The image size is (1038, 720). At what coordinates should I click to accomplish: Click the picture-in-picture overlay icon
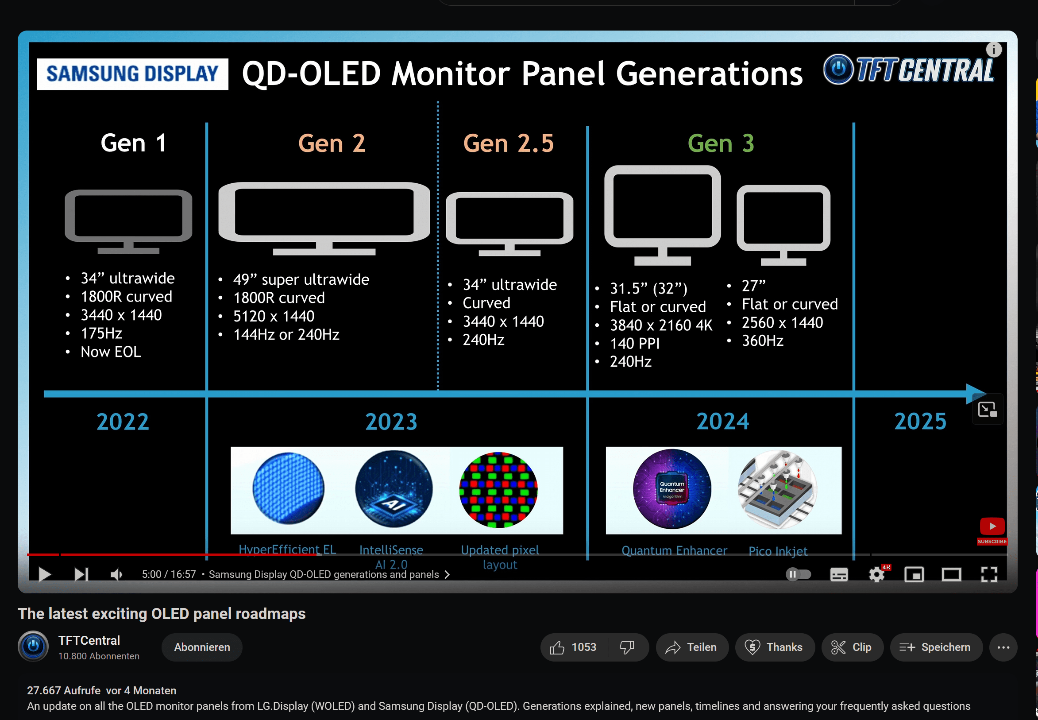[987, 409]
